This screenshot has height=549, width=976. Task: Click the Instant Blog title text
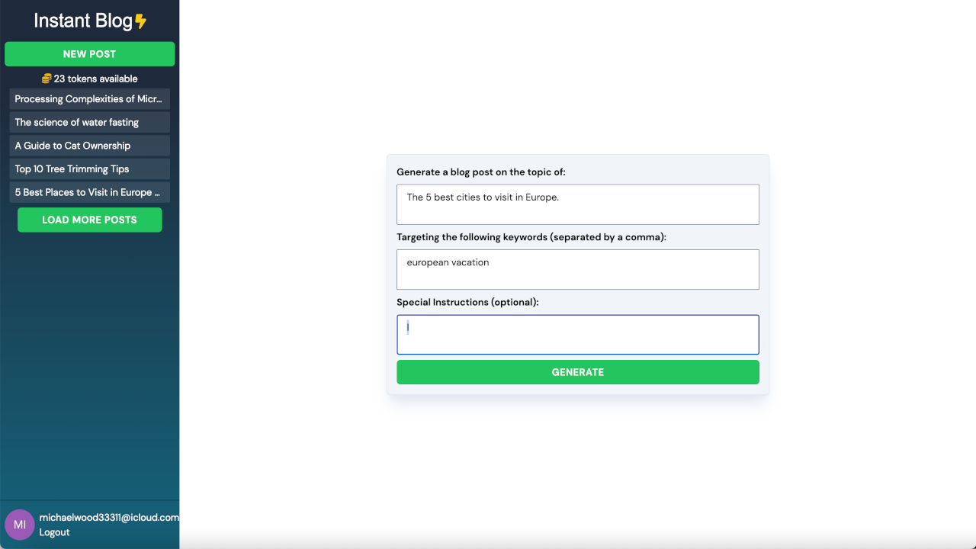pos(83,21)
